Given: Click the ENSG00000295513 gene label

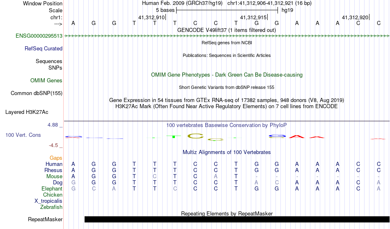Looking at the screenshot, I should [x=39, y=36].
